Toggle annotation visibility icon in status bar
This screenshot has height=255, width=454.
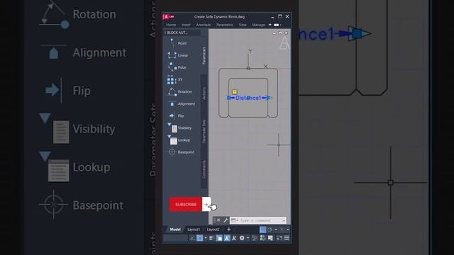click(x=227, y=238)
